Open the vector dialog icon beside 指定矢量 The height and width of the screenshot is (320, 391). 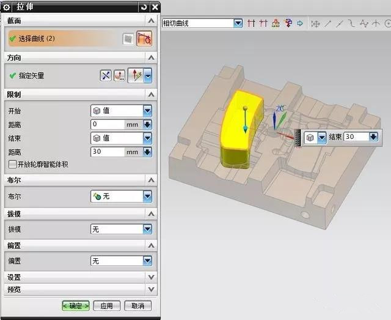point(120,76)
